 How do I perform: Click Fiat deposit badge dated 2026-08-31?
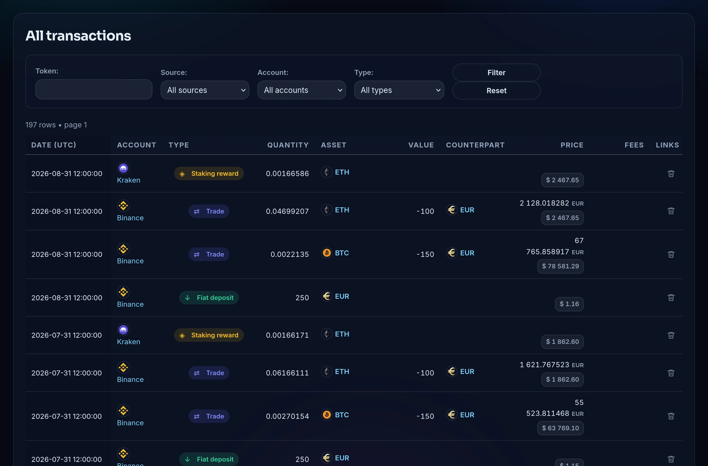click(x=209, y=298)
